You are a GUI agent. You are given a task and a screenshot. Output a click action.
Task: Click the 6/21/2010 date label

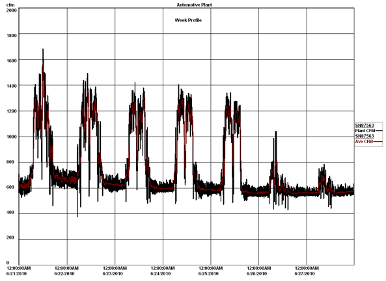[16, 274]
